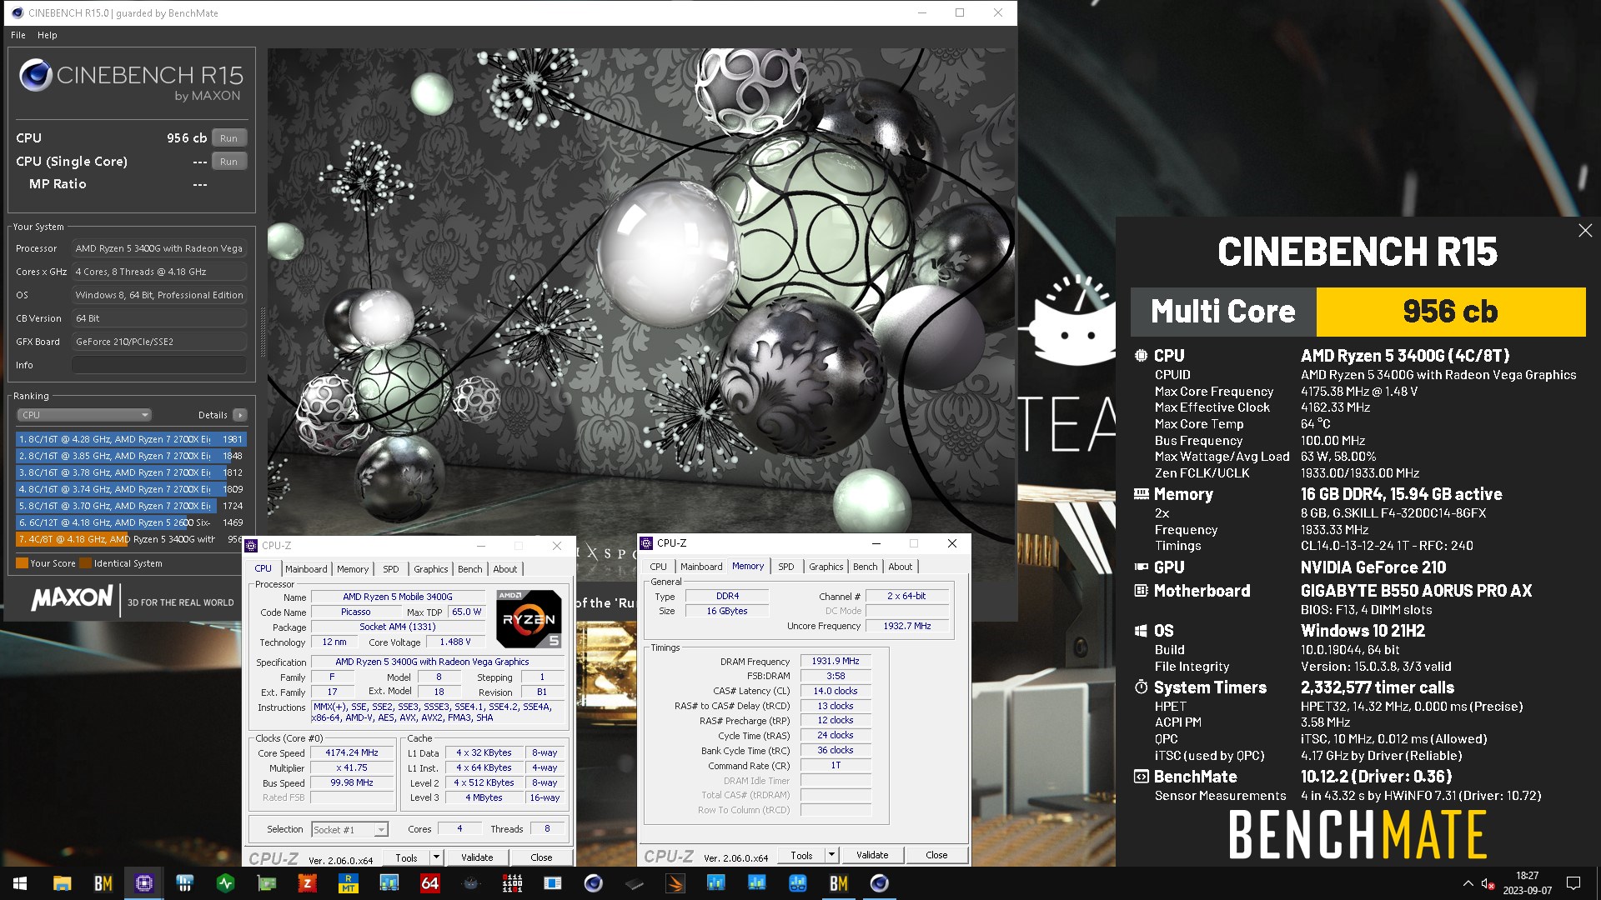Open the red Z chip taskbar icon
Viewport: 1601px width, 900px height.
[x=308, y=883]
